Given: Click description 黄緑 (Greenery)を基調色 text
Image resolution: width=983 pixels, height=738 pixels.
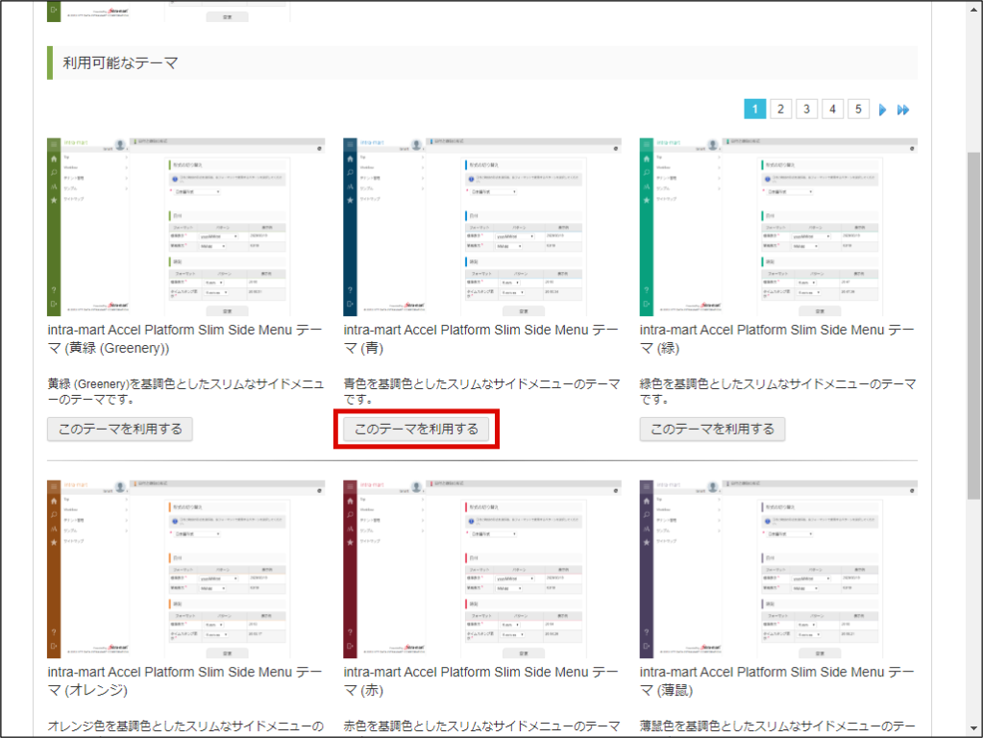Looking at the screenshot, I should 185,391.
